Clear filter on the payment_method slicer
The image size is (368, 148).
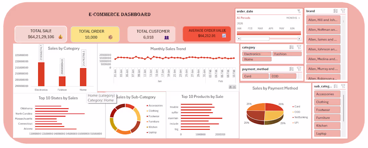pos(299,69)
